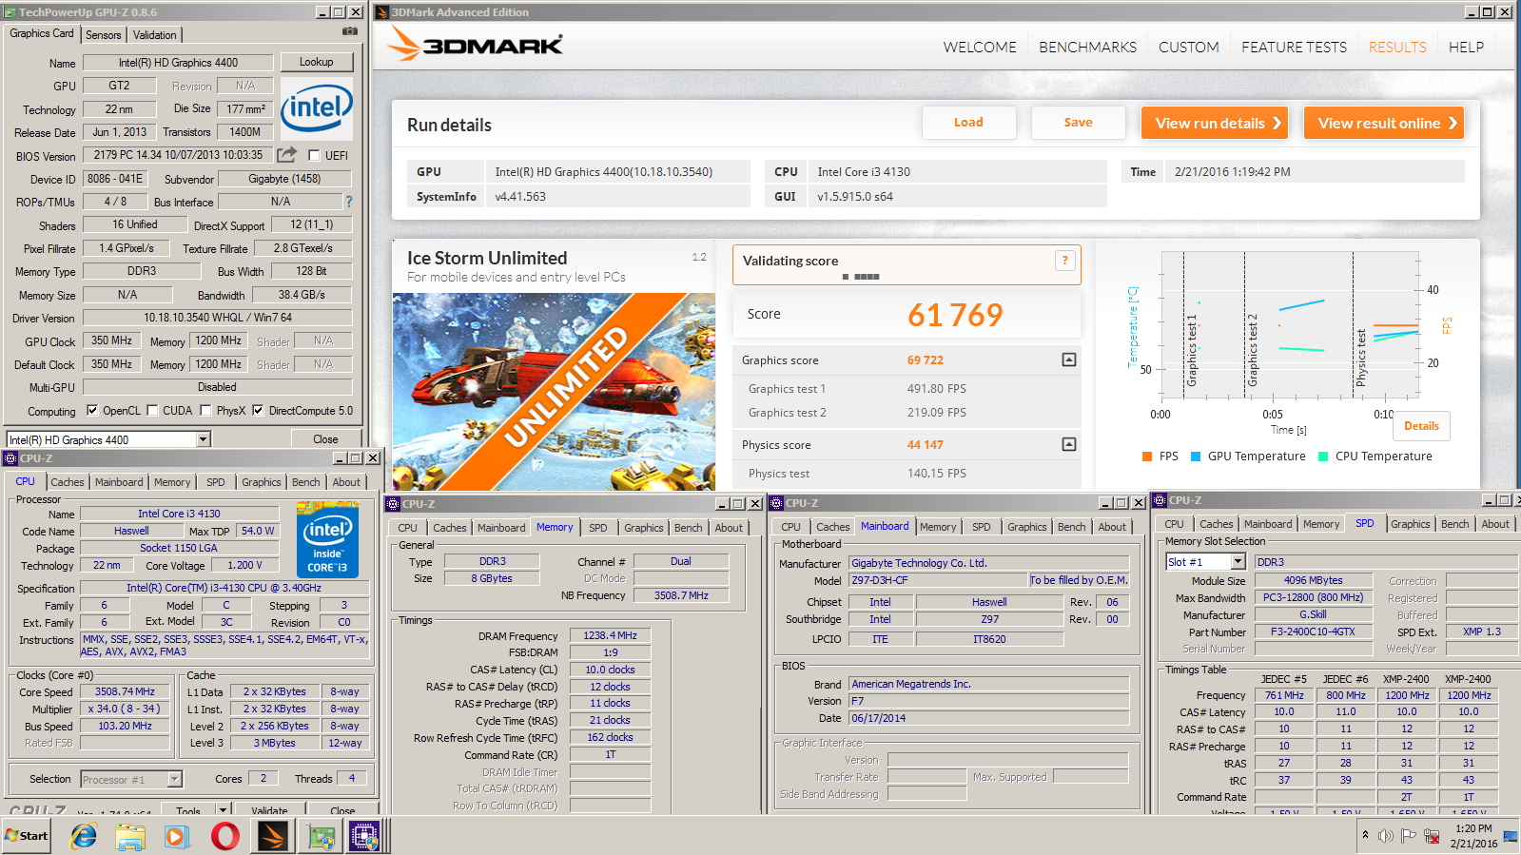Click the title bar icon of CPU-Z Memory window
The width and height of the screenshot is (1521, 855).
393,504
